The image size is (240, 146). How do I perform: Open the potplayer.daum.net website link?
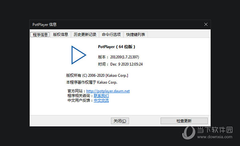click(108, 91)
